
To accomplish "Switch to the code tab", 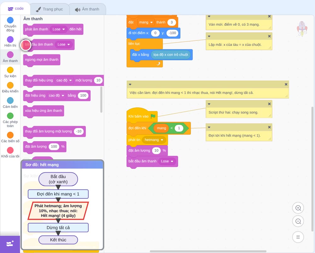I will pos(15,8).
